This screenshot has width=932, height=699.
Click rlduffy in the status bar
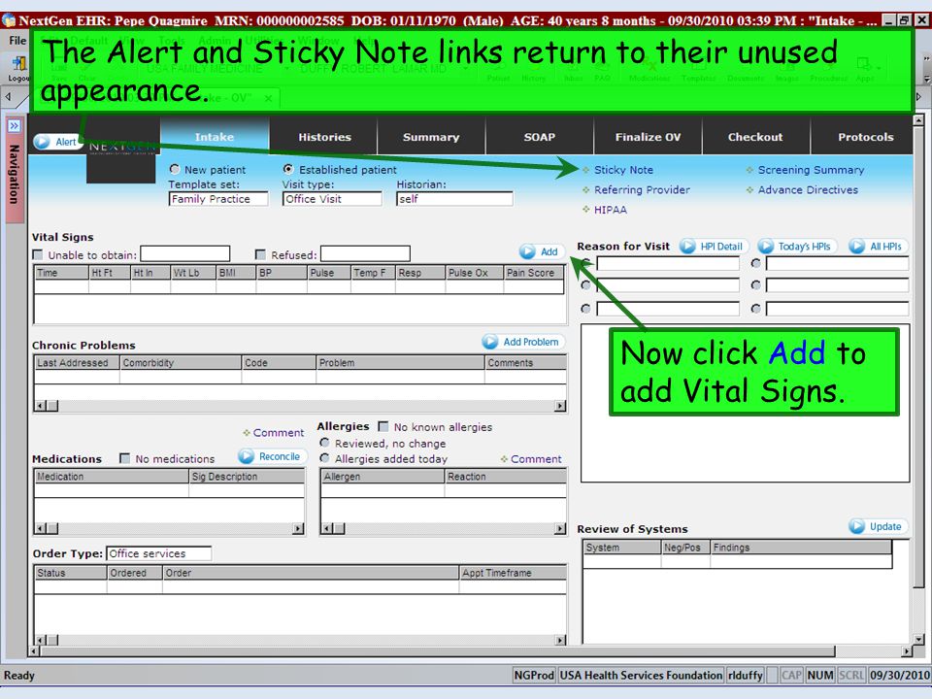745,676
